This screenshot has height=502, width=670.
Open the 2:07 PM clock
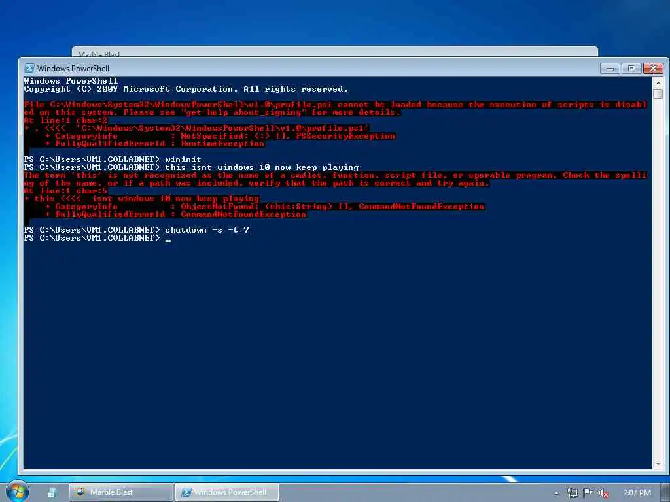[637, 493]
